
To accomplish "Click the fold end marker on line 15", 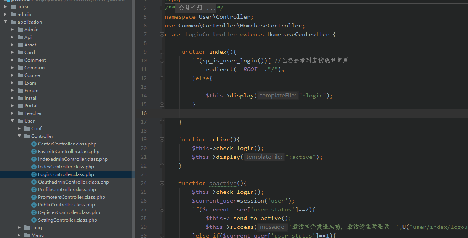I will pos(162,104).
